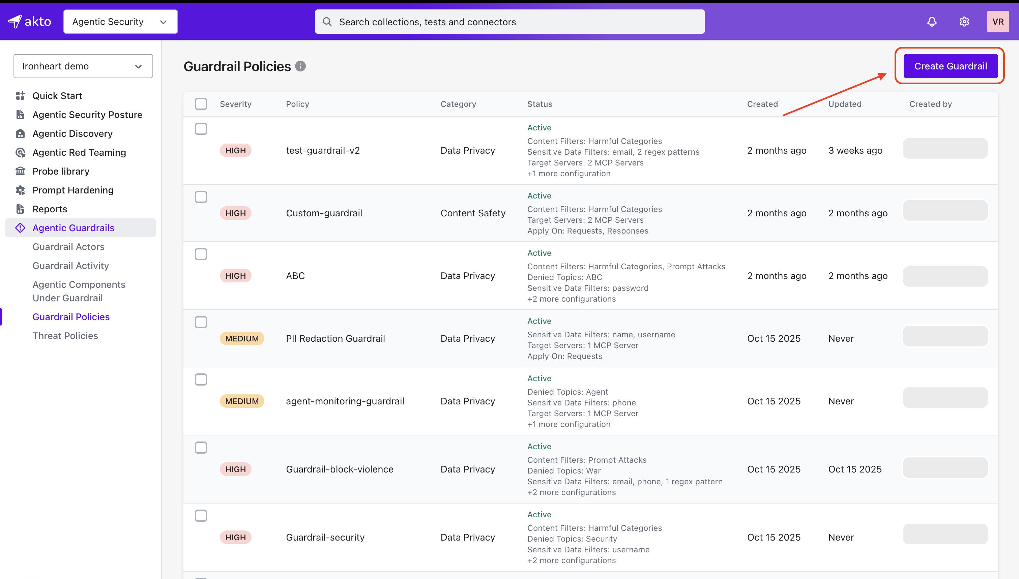Click the Quick Start sidebar icon
Viewport: 1019px width, 579px height.
point(20,95)
